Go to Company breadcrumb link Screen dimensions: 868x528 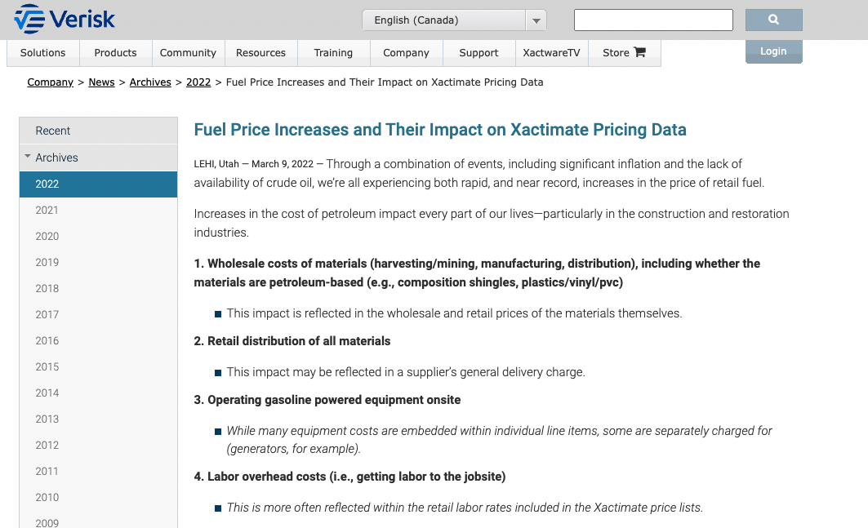(51, 82)
